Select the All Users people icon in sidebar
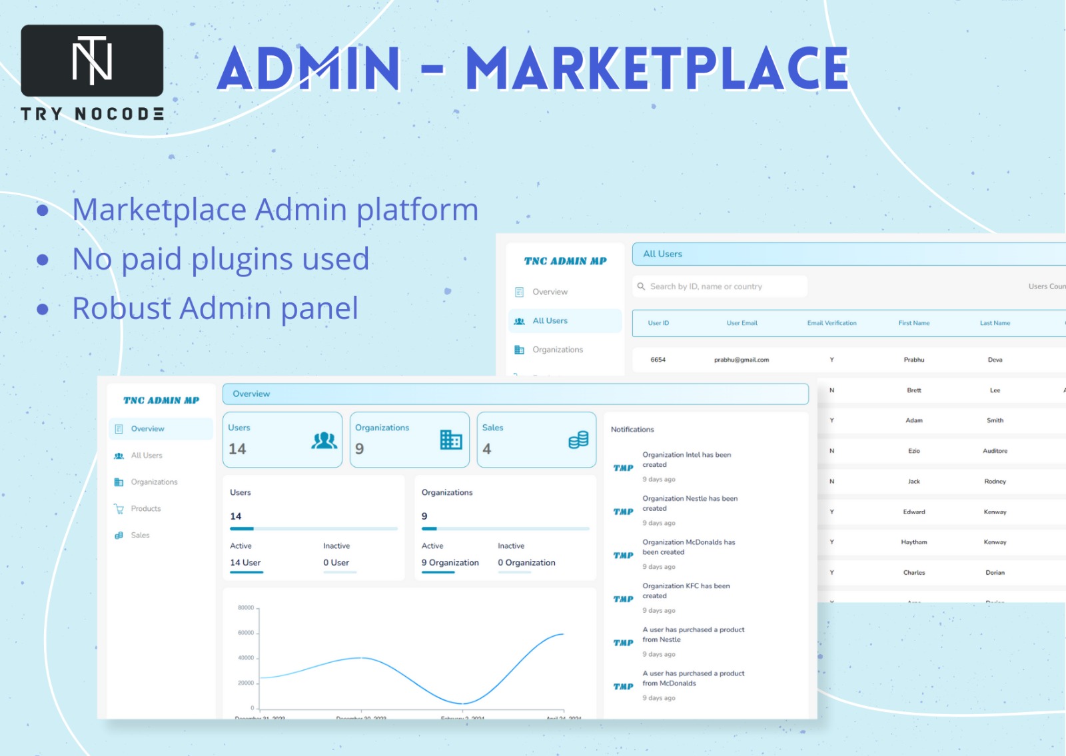This screenshot has height=756, width=1066. click(119, 455)
